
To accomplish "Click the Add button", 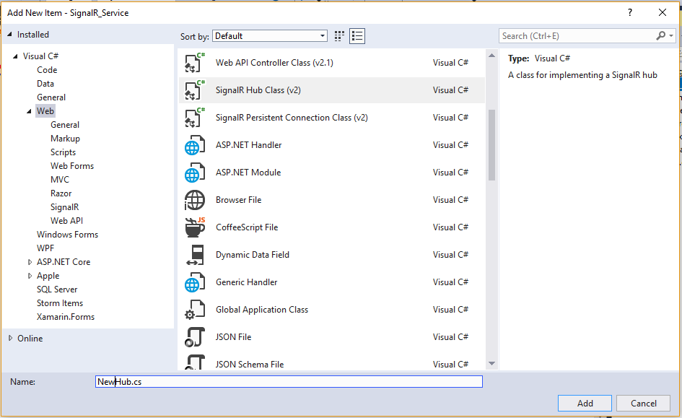I will pos(585,404).
